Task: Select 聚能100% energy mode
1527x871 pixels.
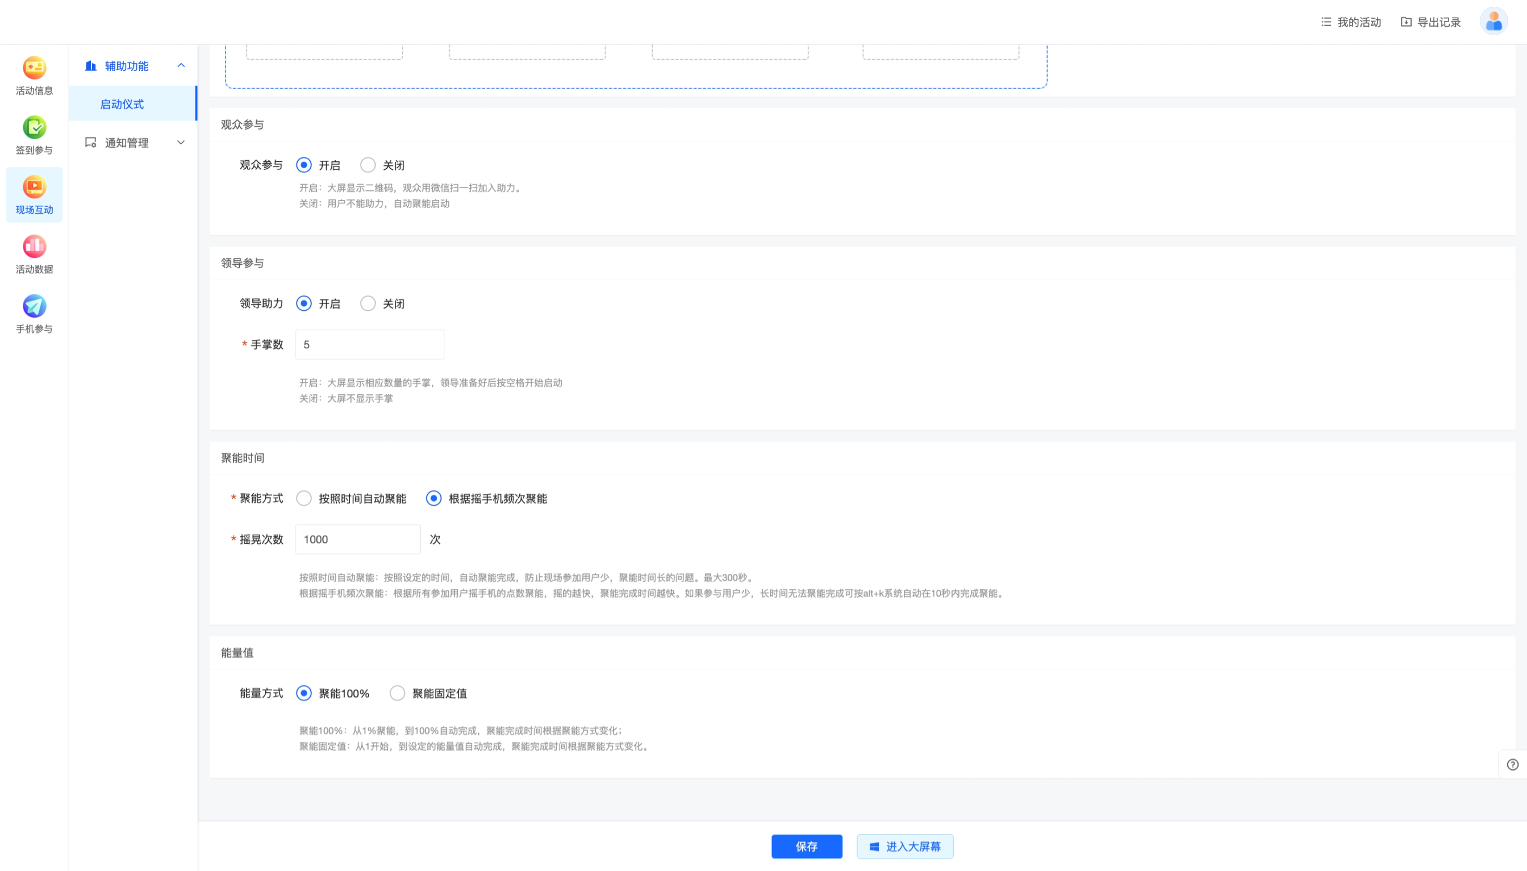Action: click(304, 693)
